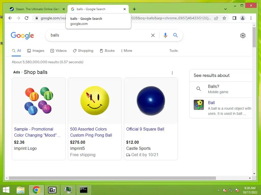Open the Chrome side panel
Image resolution: width=261 pixels, height=195 pixels.
pyautogui.click(x=234, y=18)
